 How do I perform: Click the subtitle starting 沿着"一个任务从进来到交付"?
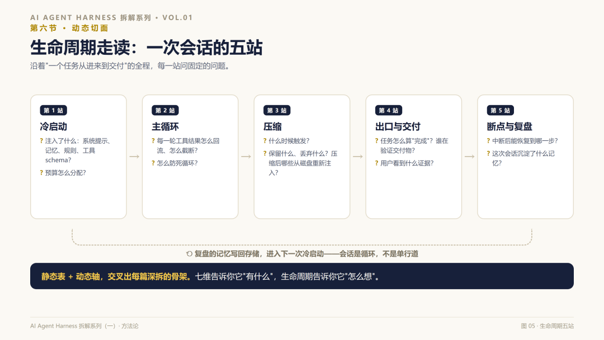[131, 66]
